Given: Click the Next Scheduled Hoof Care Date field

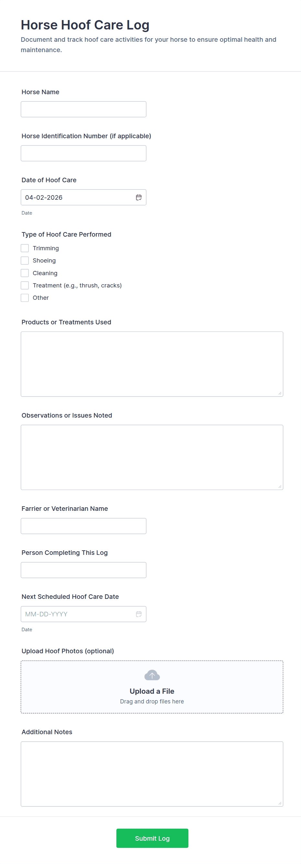Looking at the screenshot, I should 77,614.
